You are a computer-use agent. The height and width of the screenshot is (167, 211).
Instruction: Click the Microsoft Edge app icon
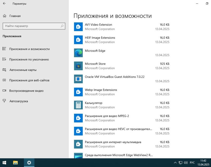click(x=78, y=53)
